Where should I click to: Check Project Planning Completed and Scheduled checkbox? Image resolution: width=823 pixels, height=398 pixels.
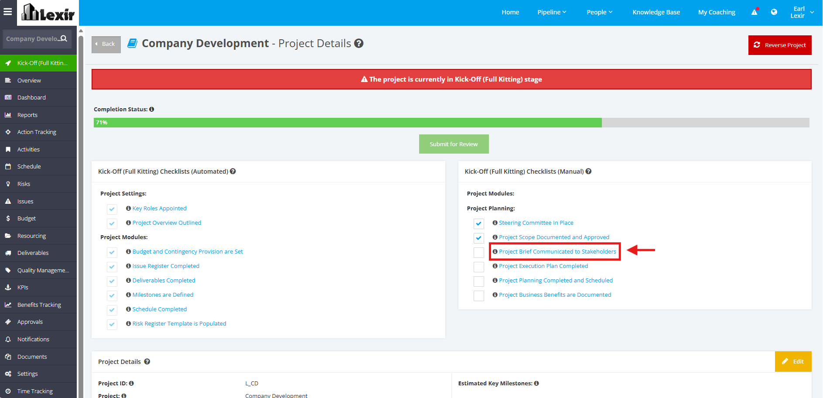click(479, 281)
